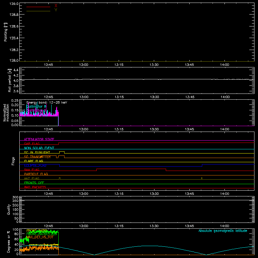Click the orange MAX_DET_VS_TOT legend label
This screenshot has height=258, width=258.
[x=40, y=237]
